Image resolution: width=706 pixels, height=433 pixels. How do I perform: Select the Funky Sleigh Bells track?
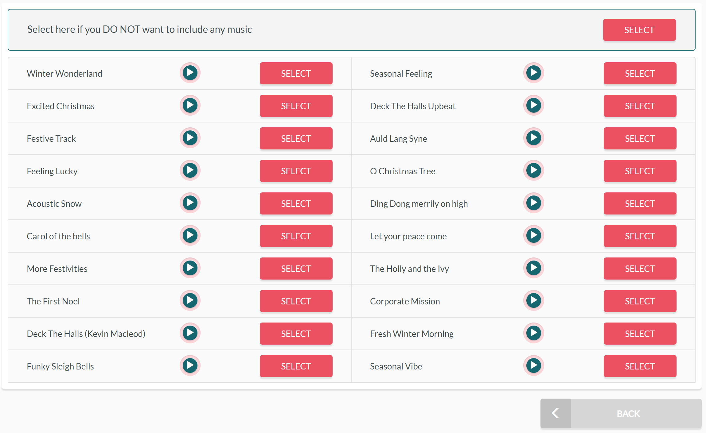[296, 366]
